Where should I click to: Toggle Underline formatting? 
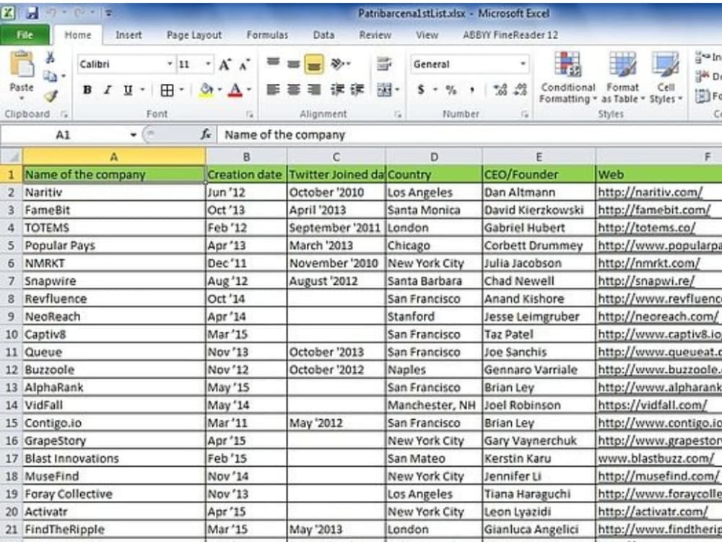(128, 90)
